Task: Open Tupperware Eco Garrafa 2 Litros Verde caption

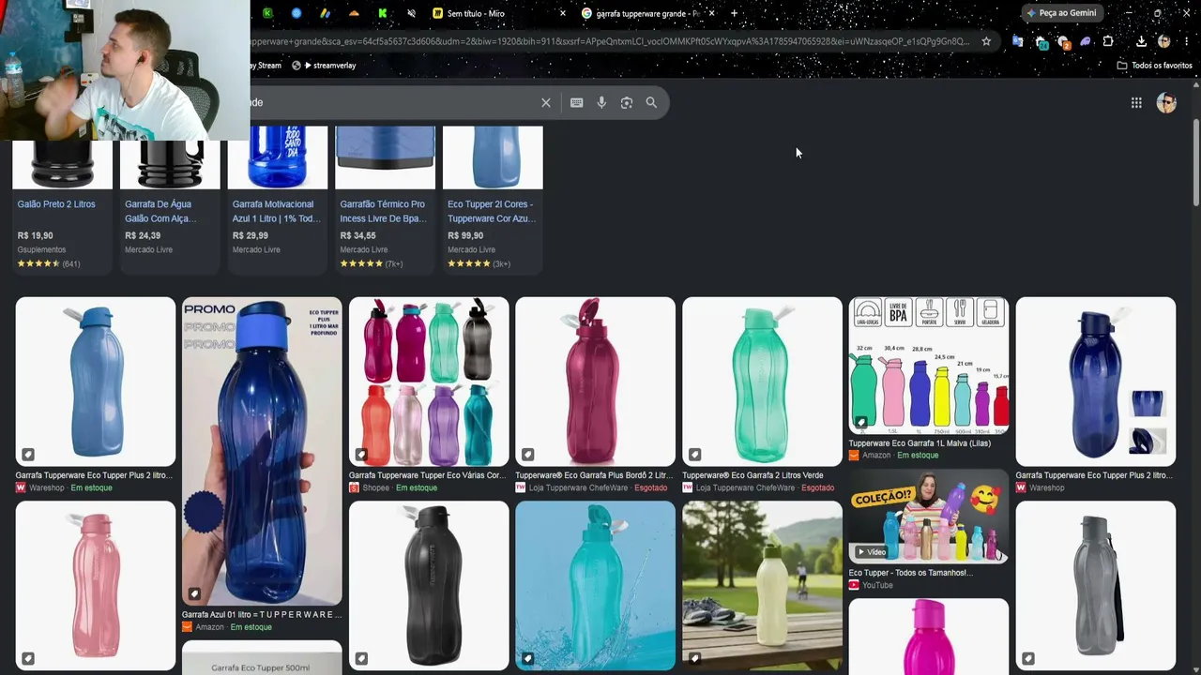Action: point(753,475)
